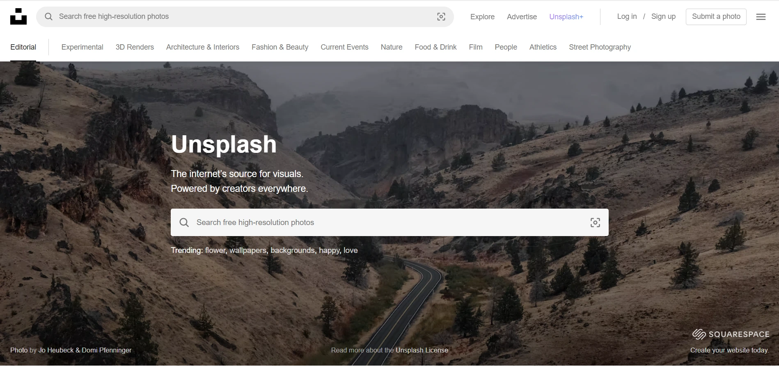This screenshot has width=779, height=382.
Task: Select the Editorial tab
Action: [23, 47]
